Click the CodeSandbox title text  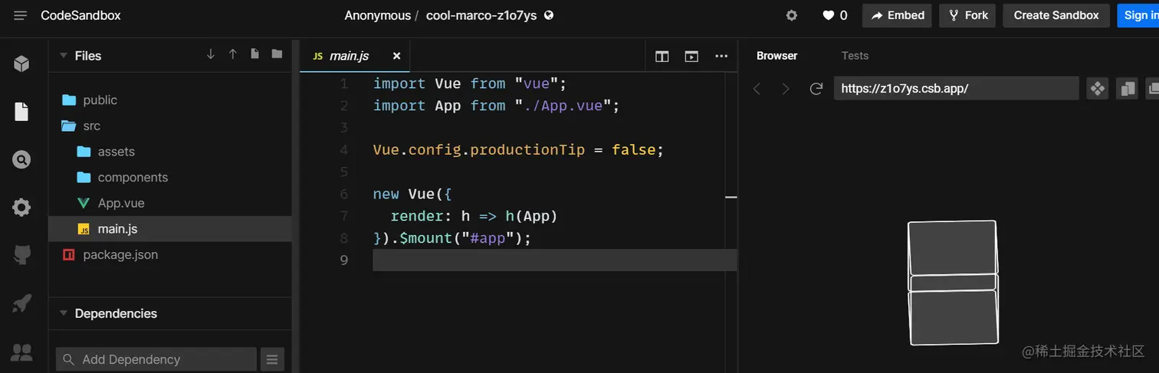tap(80, 15)
